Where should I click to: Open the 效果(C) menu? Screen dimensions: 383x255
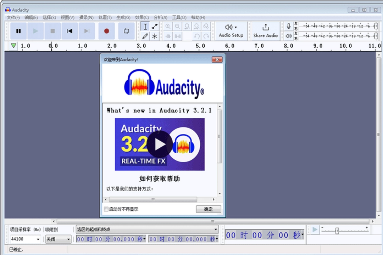coord(141,17)
